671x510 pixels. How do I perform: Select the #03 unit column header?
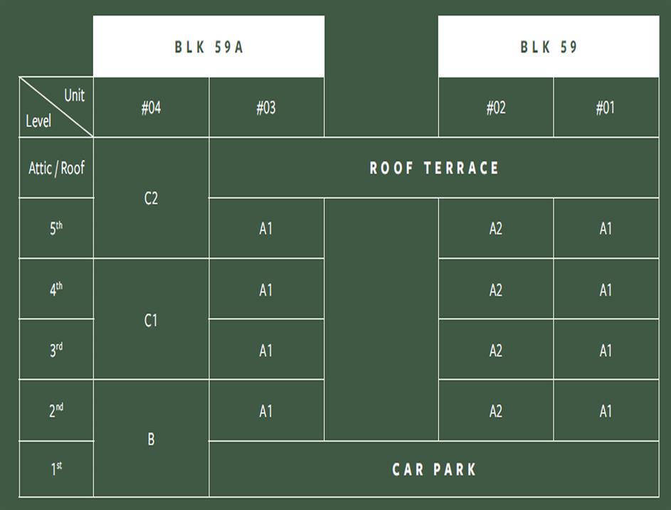[266, 107]
